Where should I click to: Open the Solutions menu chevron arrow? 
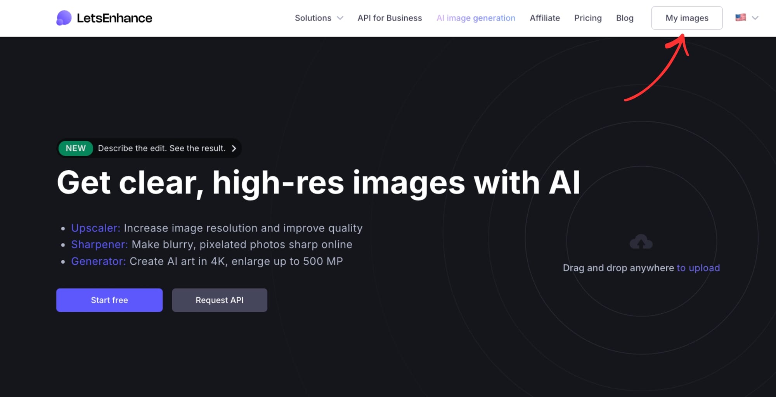click(x=340, y=18)
